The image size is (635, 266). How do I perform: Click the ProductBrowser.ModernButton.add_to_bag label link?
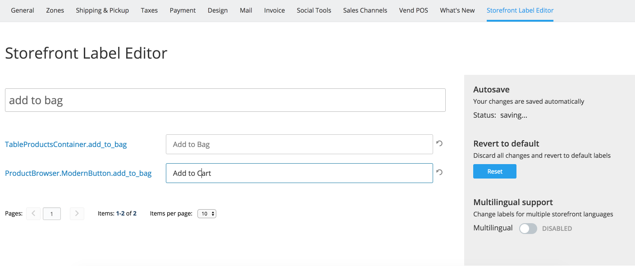[x=78, y=173]
